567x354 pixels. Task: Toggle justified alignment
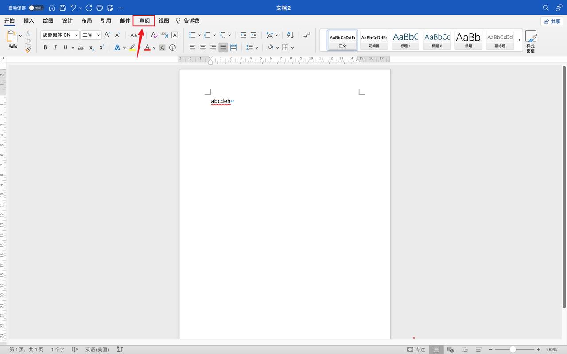point(223,47)
